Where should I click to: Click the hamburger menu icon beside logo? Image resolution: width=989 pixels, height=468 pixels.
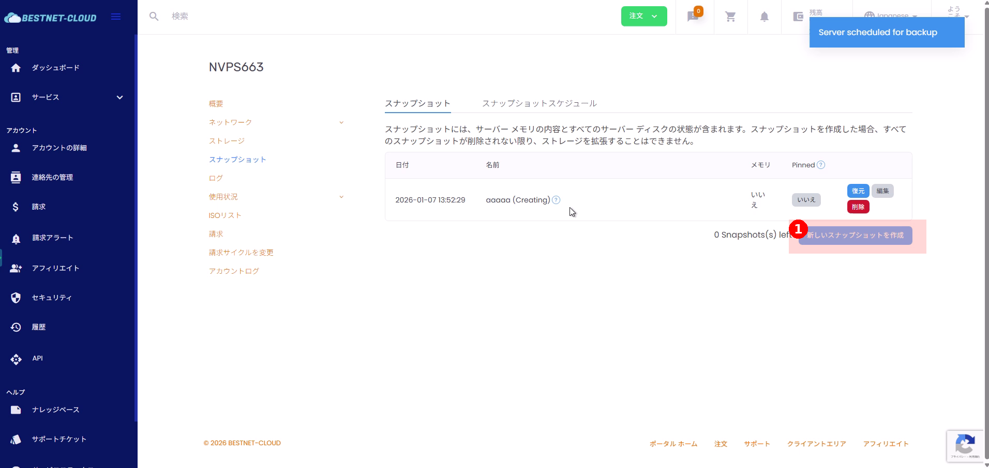[x=116, y=17]
